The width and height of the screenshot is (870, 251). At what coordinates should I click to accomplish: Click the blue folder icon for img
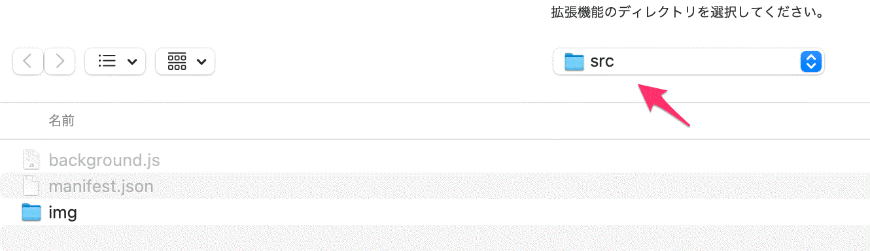(31, 212)
